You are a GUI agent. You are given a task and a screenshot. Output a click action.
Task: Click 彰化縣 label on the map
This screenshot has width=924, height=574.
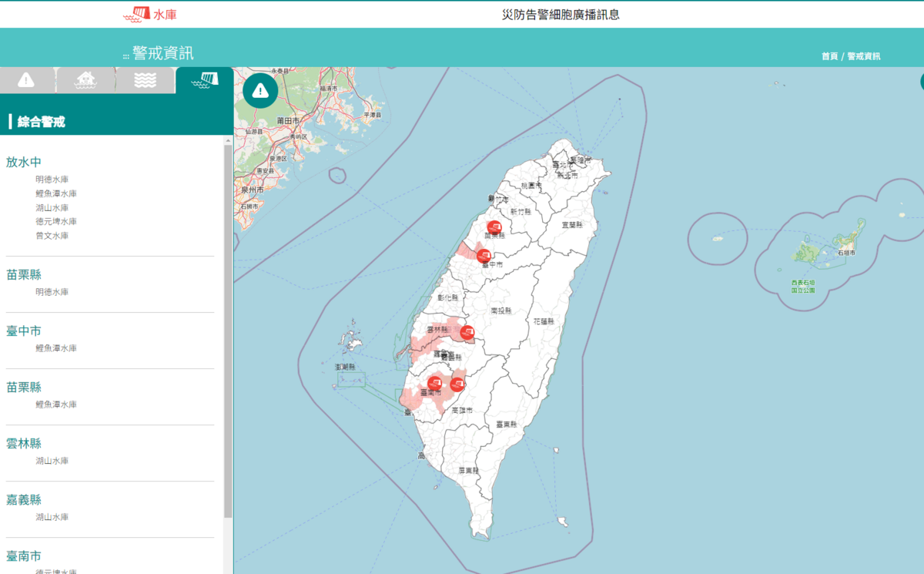(448, 297)
